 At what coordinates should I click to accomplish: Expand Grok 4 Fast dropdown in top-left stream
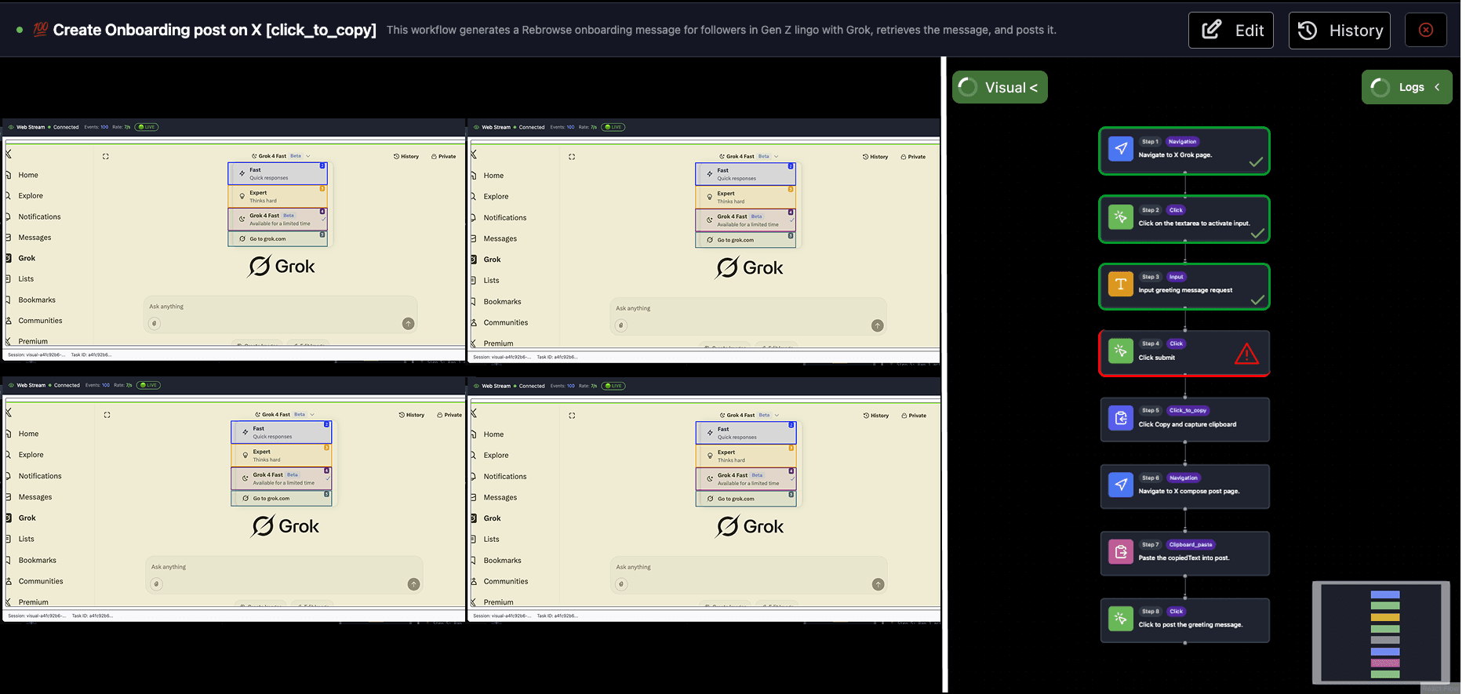(x=281, y=156)
